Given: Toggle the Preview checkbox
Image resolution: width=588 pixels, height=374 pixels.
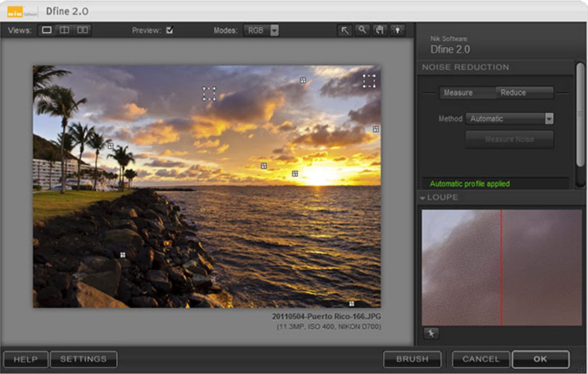Looking at the screenshot, I should (x=169, y=30).
